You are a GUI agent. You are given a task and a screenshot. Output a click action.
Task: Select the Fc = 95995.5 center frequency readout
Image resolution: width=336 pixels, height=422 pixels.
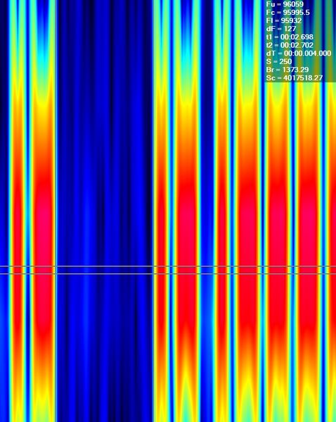pos(288,13)
